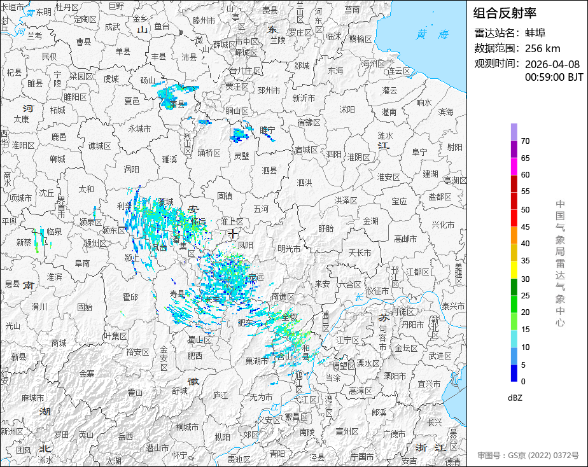Viewport: 588px width, 467px height.
Task: Select the 定远 county label
Action: click(256, 277)
